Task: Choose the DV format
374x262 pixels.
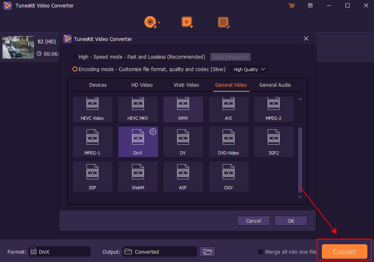Action: point(183,142)
